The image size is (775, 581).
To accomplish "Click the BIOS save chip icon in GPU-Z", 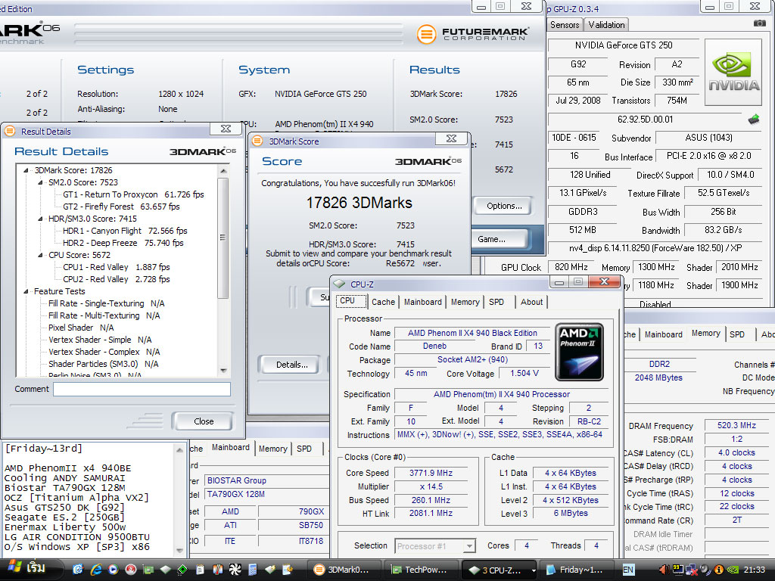I will (754, 120).
